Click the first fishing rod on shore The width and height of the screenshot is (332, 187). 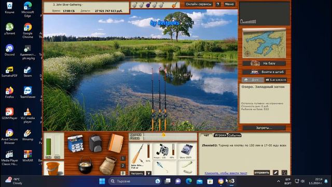point(153,99)
